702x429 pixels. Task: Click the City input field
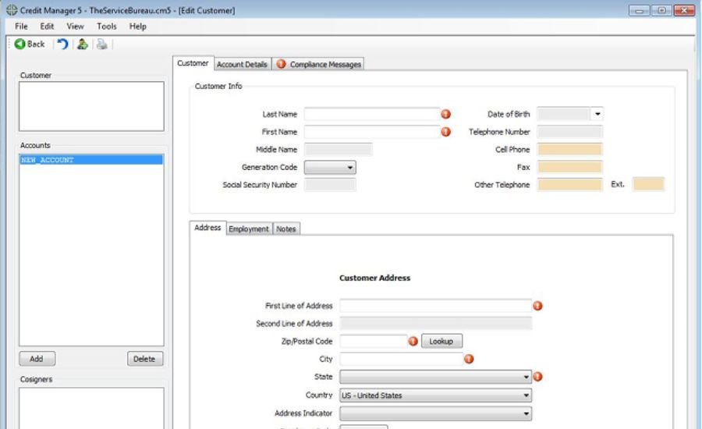pos(401,359)
